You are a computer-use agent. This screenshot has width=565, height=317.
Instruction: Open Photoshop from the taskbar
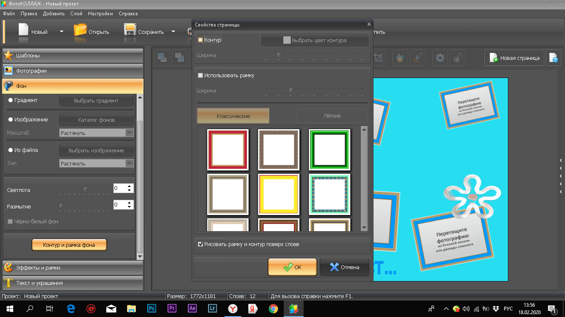tap(151, 308)
